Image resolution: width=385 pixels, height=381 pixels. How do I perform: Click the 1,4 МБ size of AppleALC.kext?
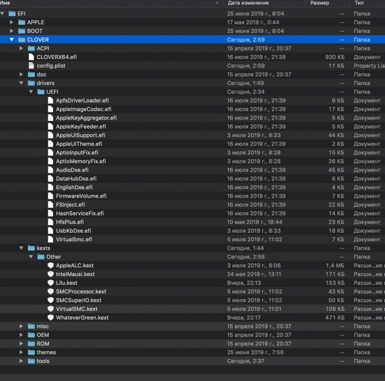click(335, 265)
